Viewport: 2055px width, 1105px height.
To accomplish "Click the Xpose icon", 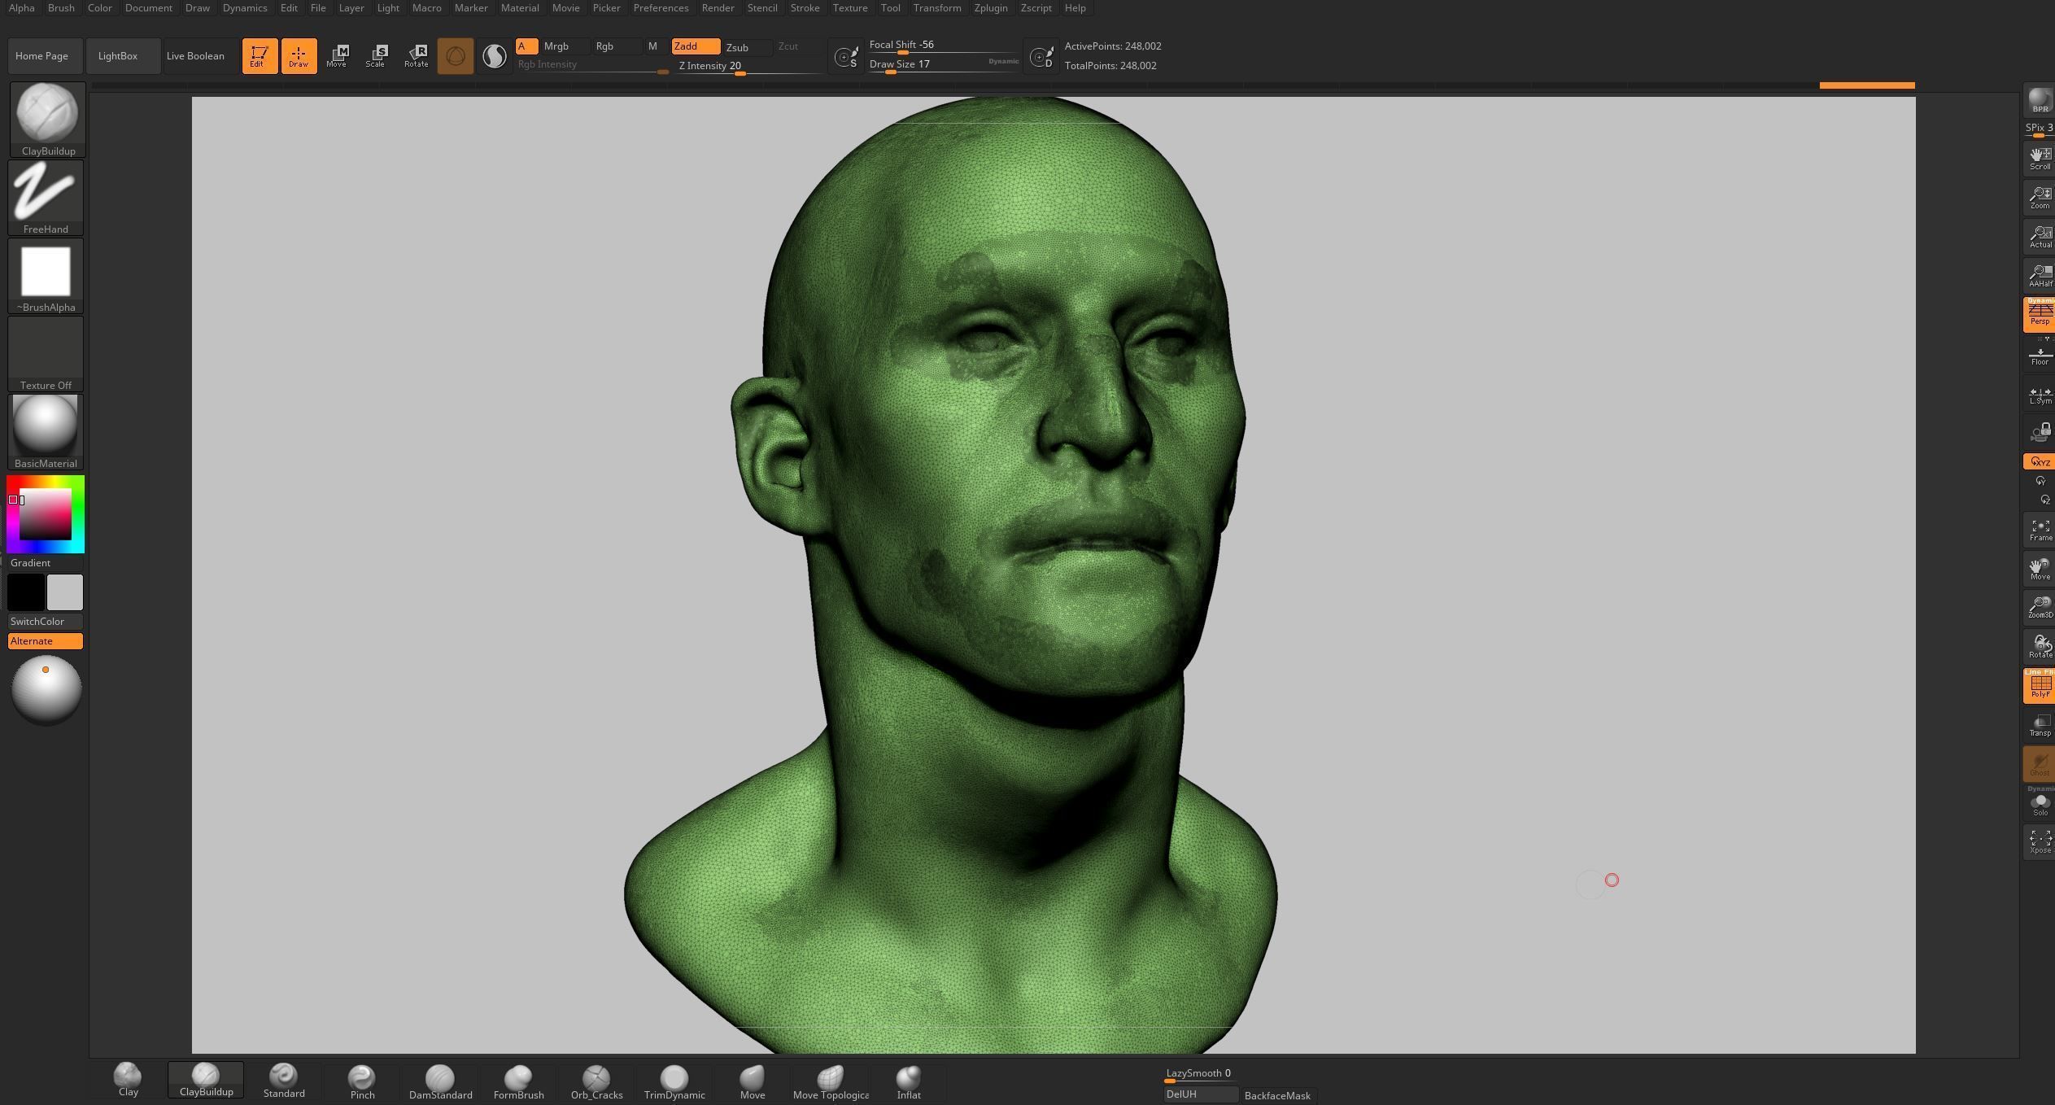I will (x=2040, y=842).
